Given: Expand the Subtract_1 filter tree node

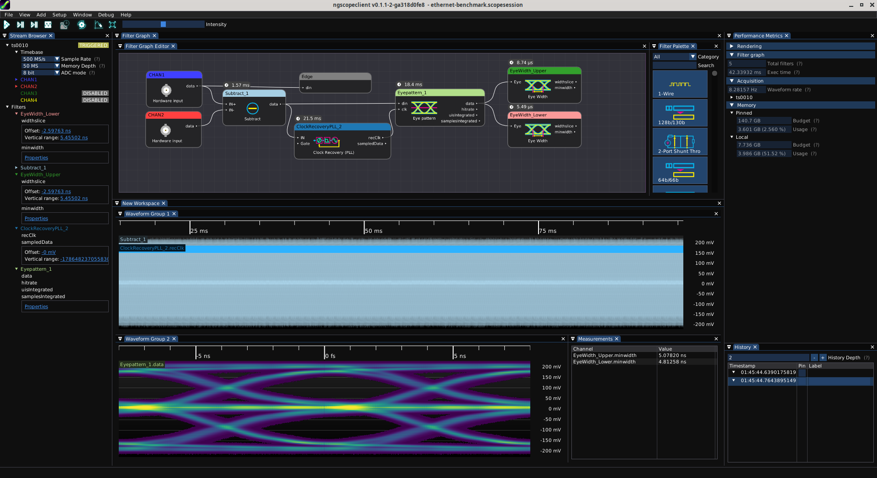Looking at the screenshot, I should pyautogui.click(x=16, y=168).
